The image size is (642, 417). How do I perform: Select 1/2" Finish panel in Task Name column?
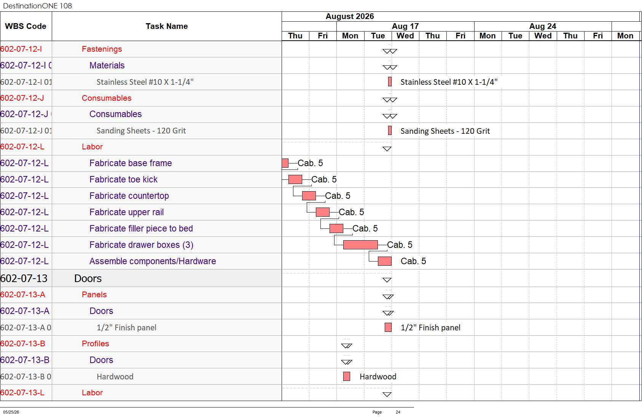[126, 328]
